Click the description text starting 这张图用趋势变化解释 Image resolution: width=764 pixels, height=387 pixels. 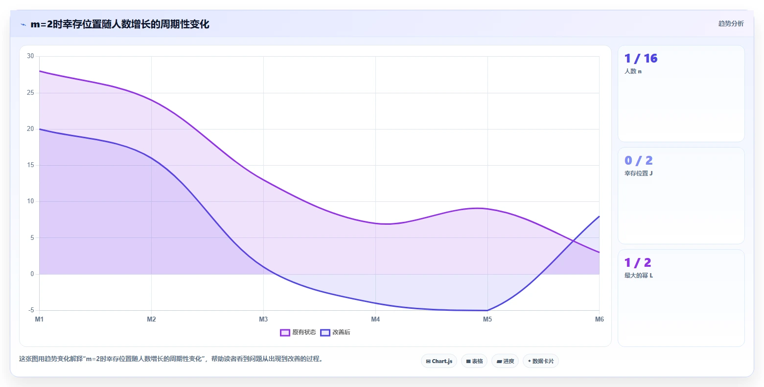pyautogui.click(x=171, y=359)
